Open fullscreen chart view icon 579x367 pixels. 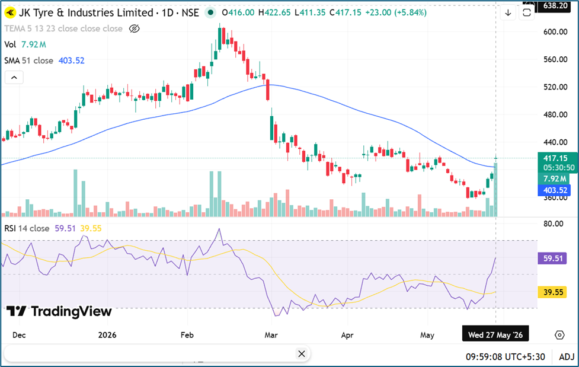[x=527, y=13]
